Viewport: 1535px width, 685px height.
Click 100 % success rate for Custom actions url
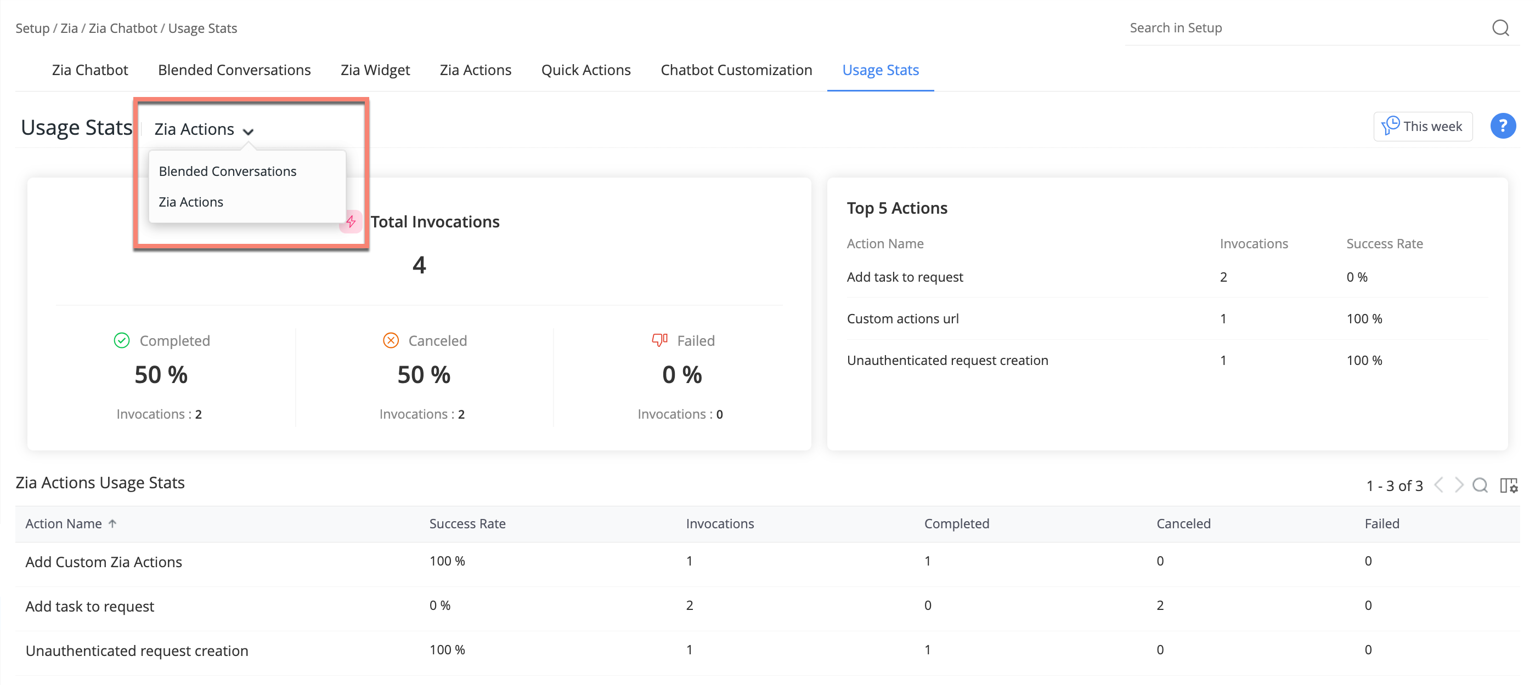click(x=1364, y=319)
